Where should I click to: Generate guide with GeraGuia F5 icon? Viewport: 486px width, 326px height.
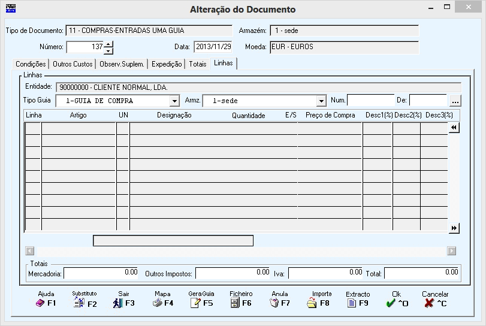pyautogui.click(x=195, y=303)
